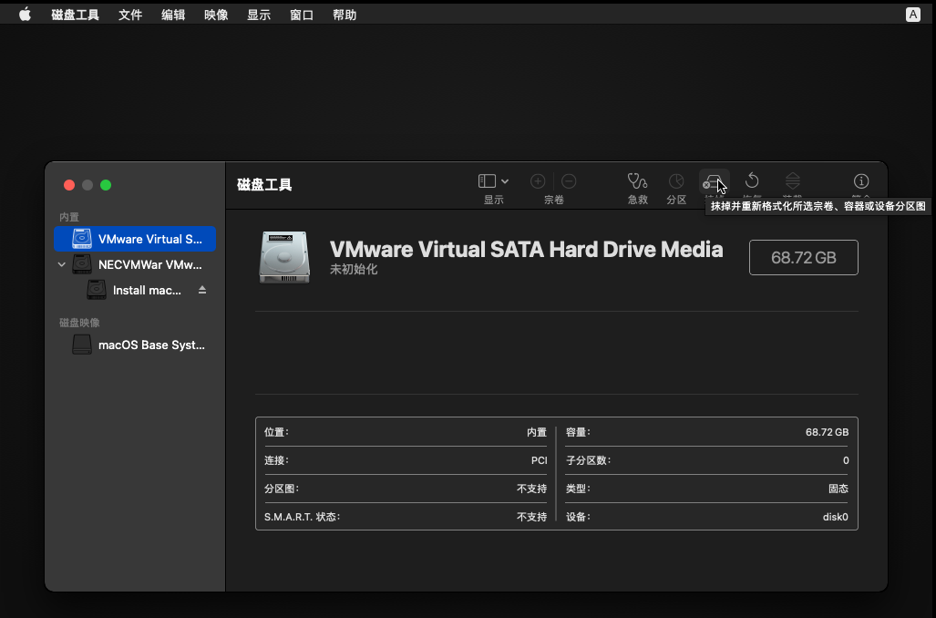Click the Erase disk toolbar icon
The width and height of the screenshot is (936, 618).
point(714,181)
